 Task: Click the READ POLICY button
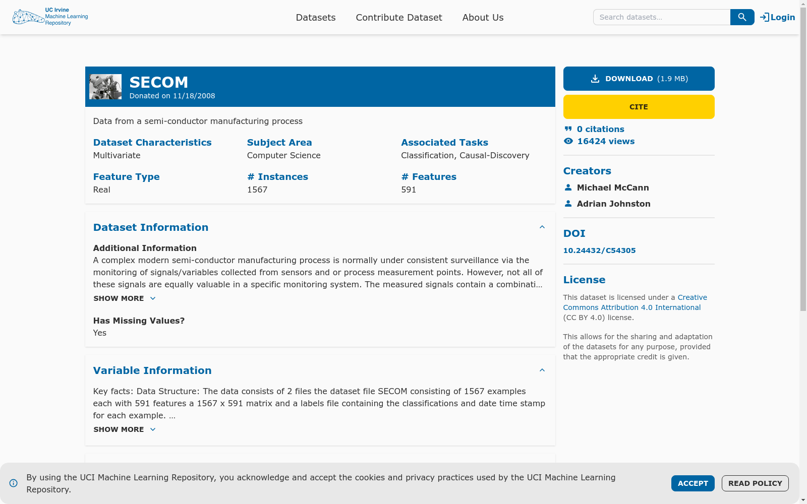[755, 483]
